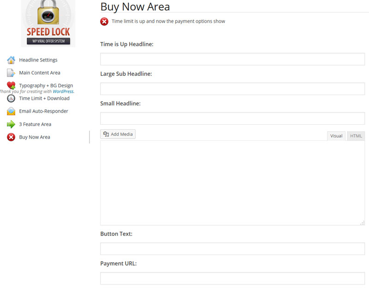Open Main Content Area section

coord(40,73)
